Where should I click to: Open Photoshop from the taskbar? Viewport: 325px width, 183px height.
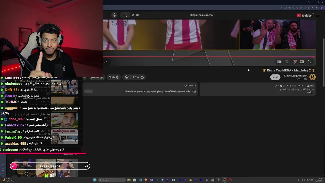point(157,180)
